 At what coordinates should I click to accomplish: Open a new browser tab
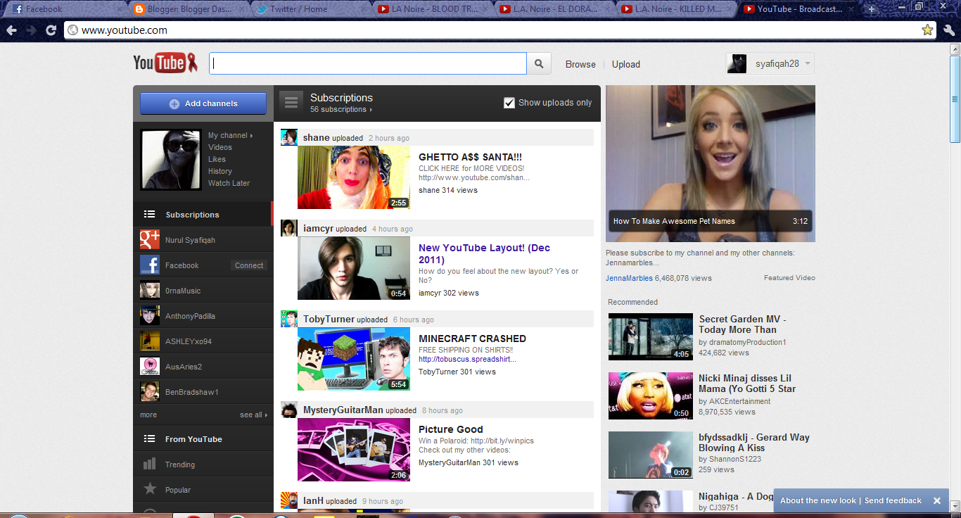[x=872, y=9]
